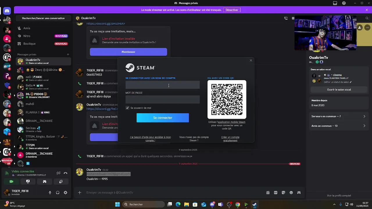Open the Nitro tab
The image size is (372, 209).
pyautogui.click(x=43, y=36)
